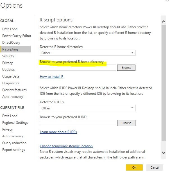Select R scripting options page

tap(16, 49)
